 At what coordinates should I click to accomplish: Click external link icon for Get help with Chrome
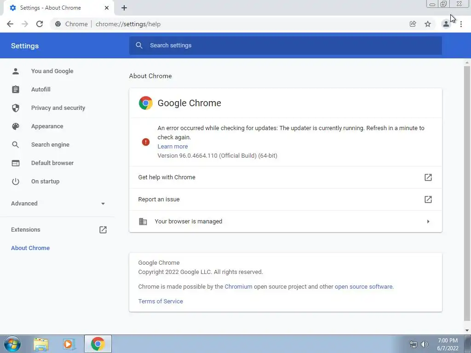coord(428,177)
